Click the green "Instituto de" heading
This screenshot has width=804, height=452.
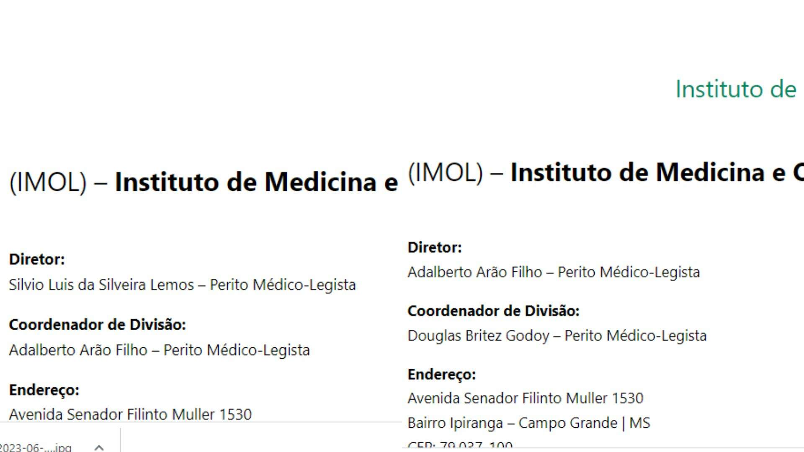(736, 89)
